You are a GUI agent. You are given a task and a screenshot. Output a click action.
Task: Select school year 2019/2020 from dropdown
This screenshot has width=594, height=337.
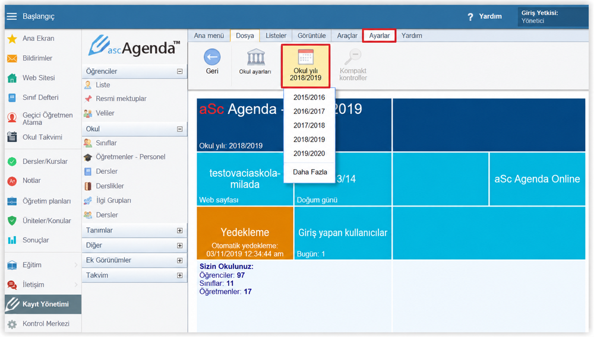point(309,154)
